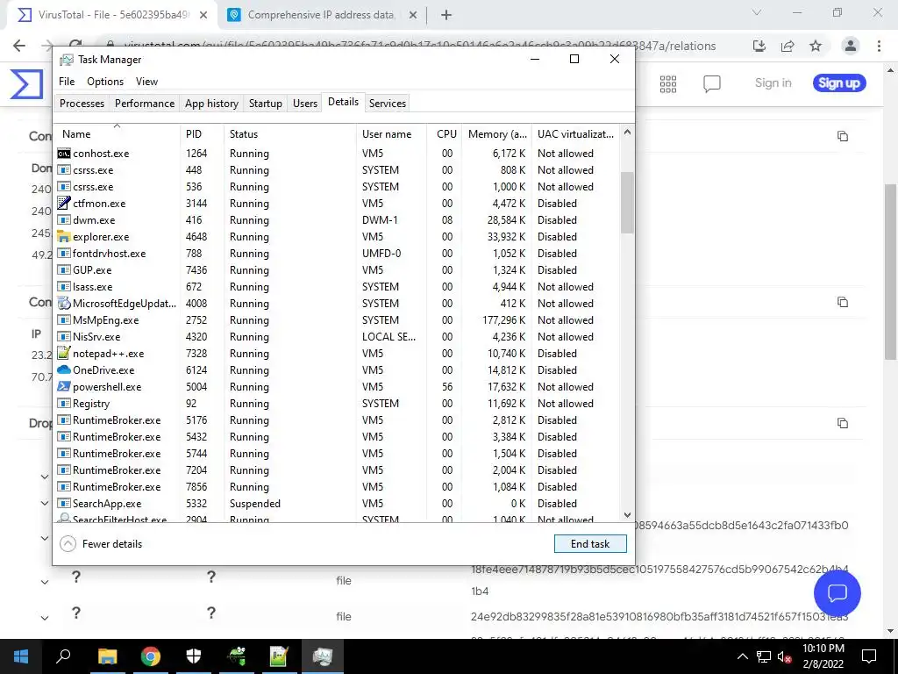Click the End task button
Image resolution: width=898 pixels, height=674 pixels.
pyautogui.click(x=590, y=544)
